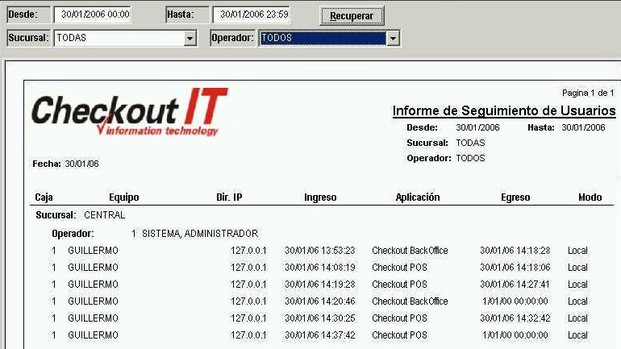
Task: Click the Equipo column header
Action: (123, 197)
